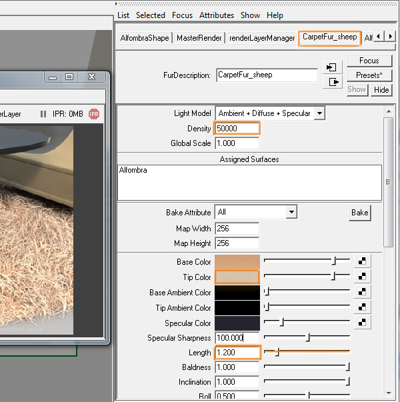Click the Bake button
400x402 pixels.
360,213
